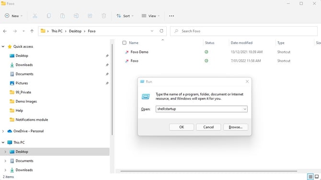Click Desktop in the address breadcrumb
Viewport: 321px width, 180px height.
pyautogui.click(x=75, y=31)
